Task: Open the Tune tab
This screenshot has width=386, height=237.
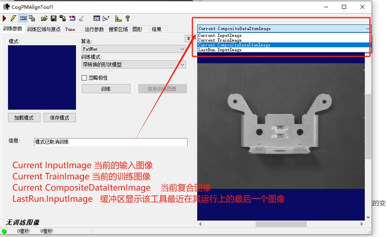Action: (70, 29)
